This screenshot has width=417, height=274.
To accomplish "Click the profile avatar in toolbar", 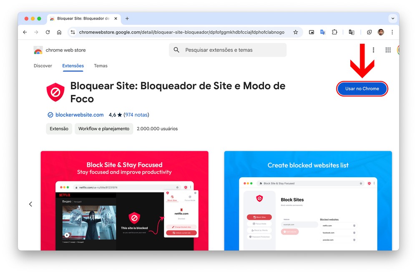I will coord(381,32).
